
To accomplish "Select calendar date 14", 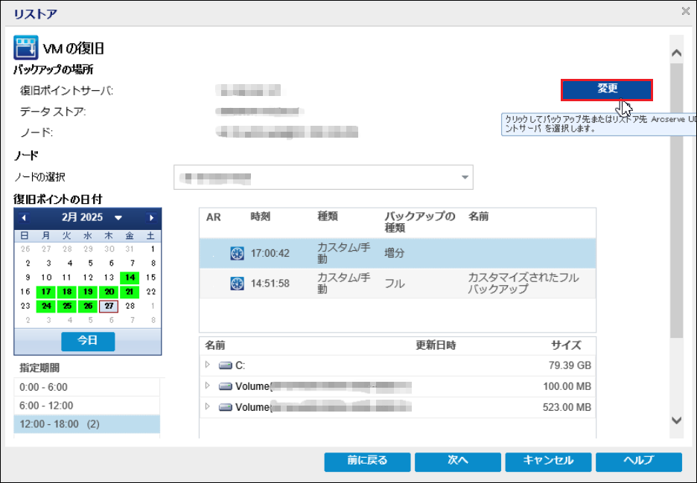I will (130, 278).
